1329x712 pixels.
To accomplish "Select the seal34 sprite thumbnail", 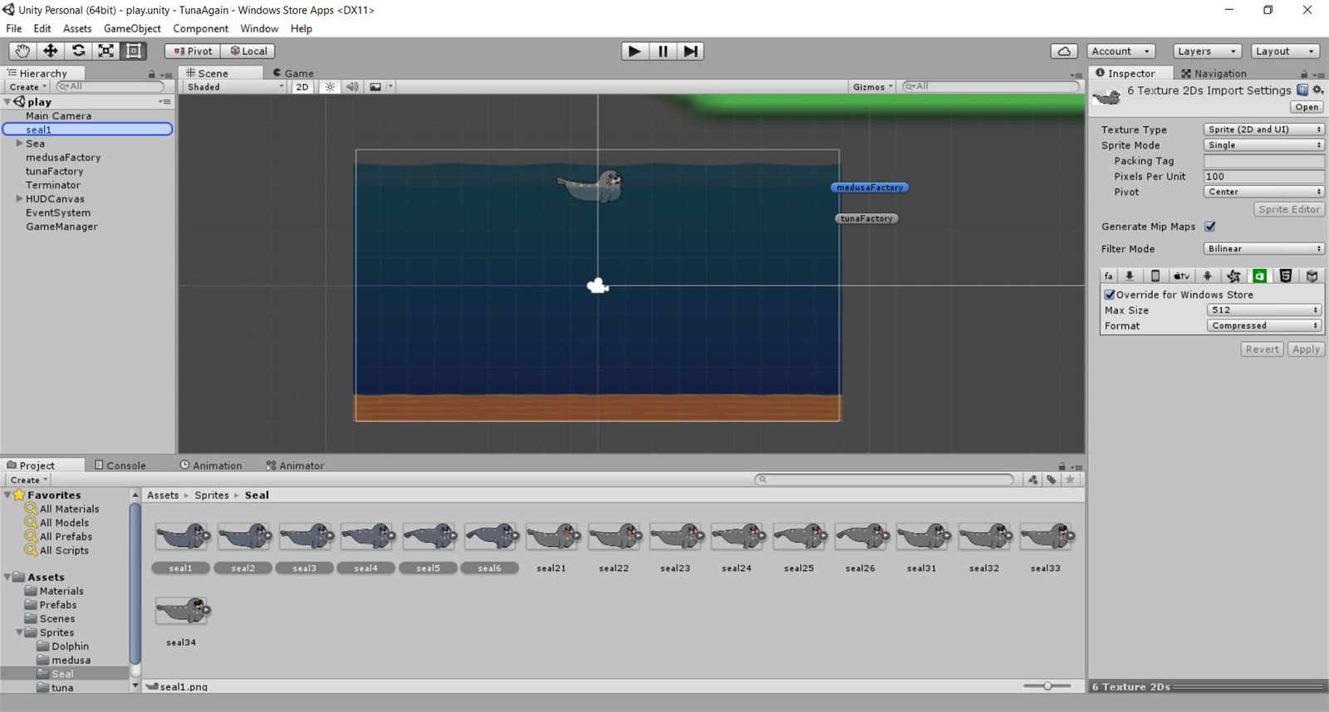I will click(x=182, y=611).
